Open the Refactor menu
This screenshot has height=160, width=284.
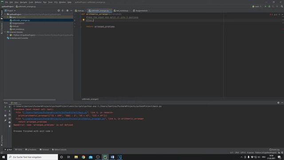tap(38, 2)
